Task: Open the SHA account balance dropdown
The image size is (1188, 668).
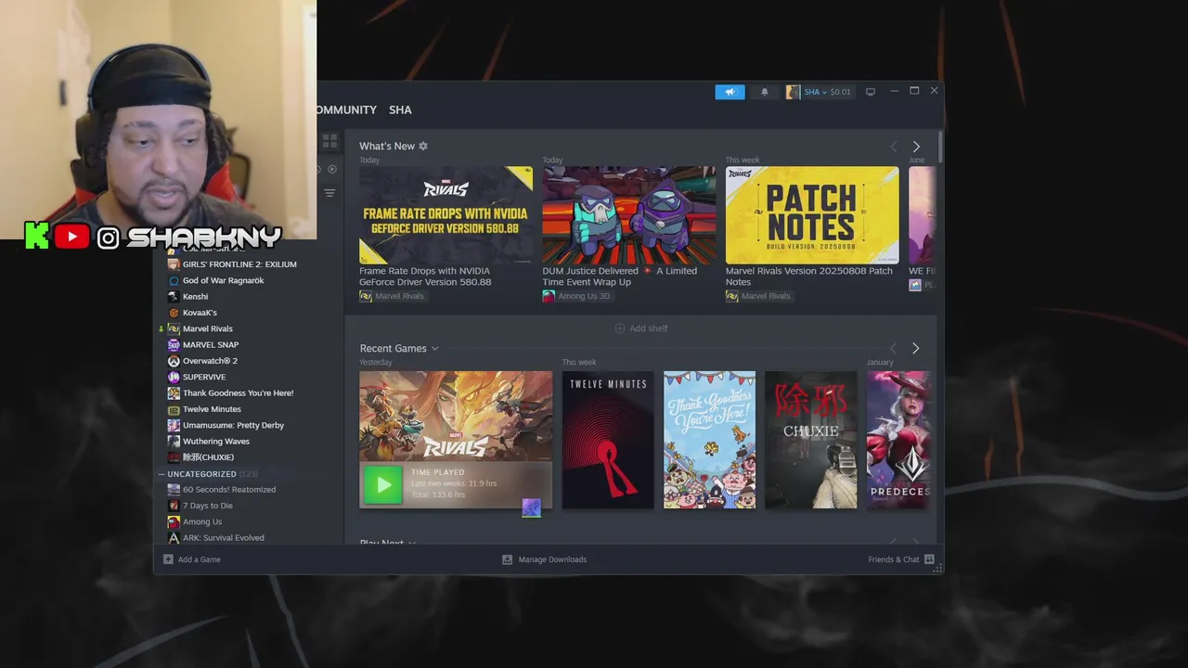Action: coord(827,92)
